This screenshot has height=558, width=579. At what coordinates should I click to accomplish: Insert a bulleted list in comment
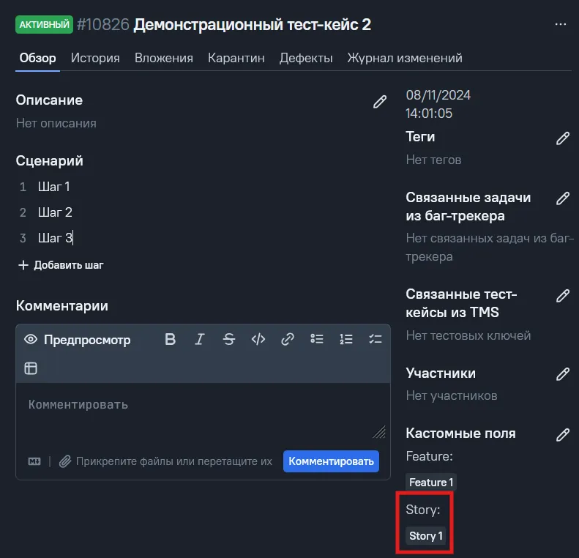click(317, 339)
